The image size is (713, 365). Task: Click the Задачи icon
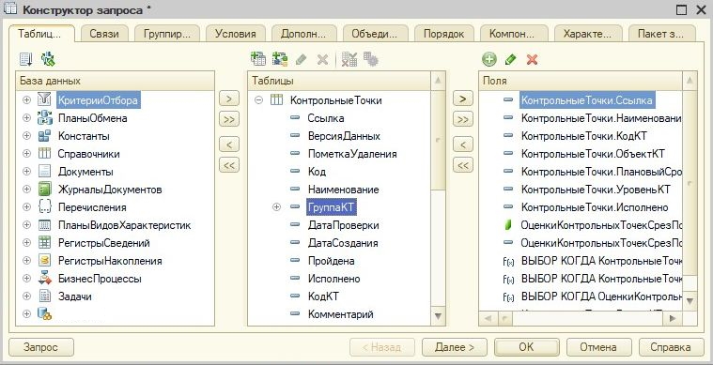coord(44,296)
